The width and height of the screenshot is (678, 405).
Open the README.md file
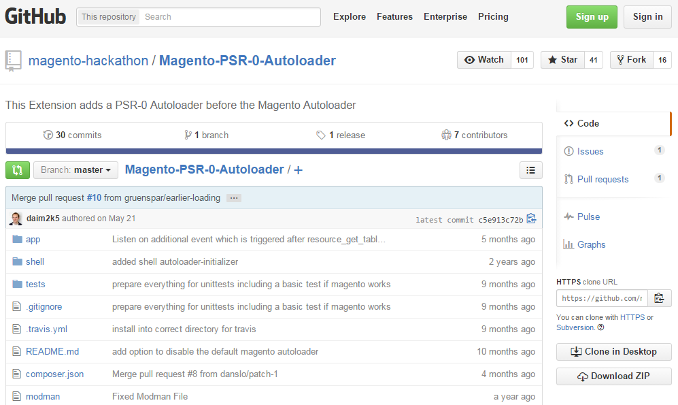click(x=52, y=351)
